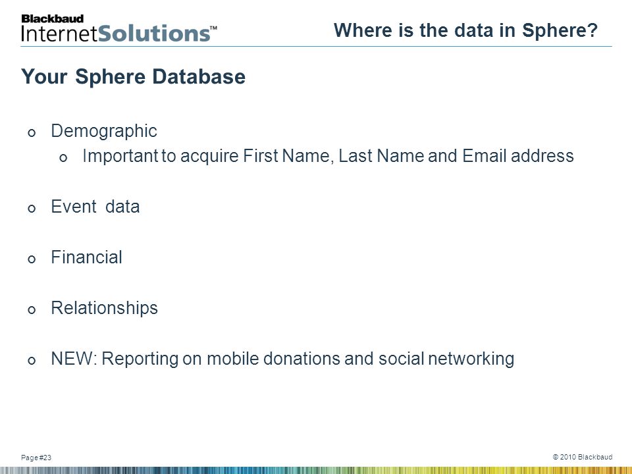Select the slide title Where is the data in Sphere?
Image resolution: width=632 pixels, height=474 pixels.
[465, 30]
